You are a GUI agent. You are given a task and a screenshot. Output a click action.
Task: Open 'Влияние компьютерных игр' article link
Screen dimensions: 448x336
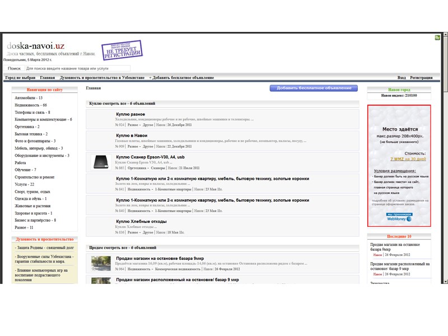pyautogui.click(x=41, y=275)
